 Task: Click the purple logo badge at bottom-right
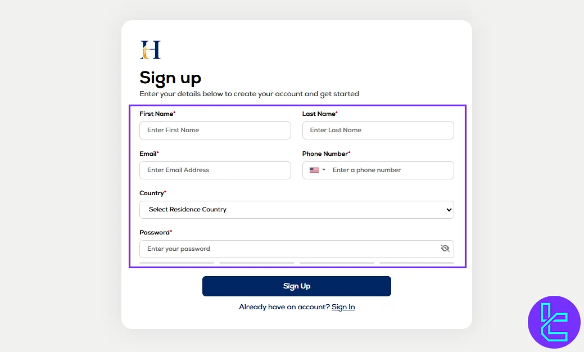(554, 322)
